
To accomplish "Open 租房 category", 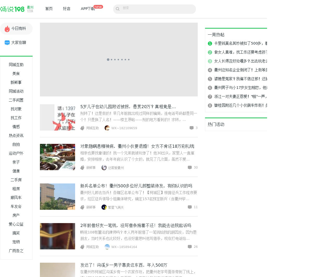I will click(16, 189).
